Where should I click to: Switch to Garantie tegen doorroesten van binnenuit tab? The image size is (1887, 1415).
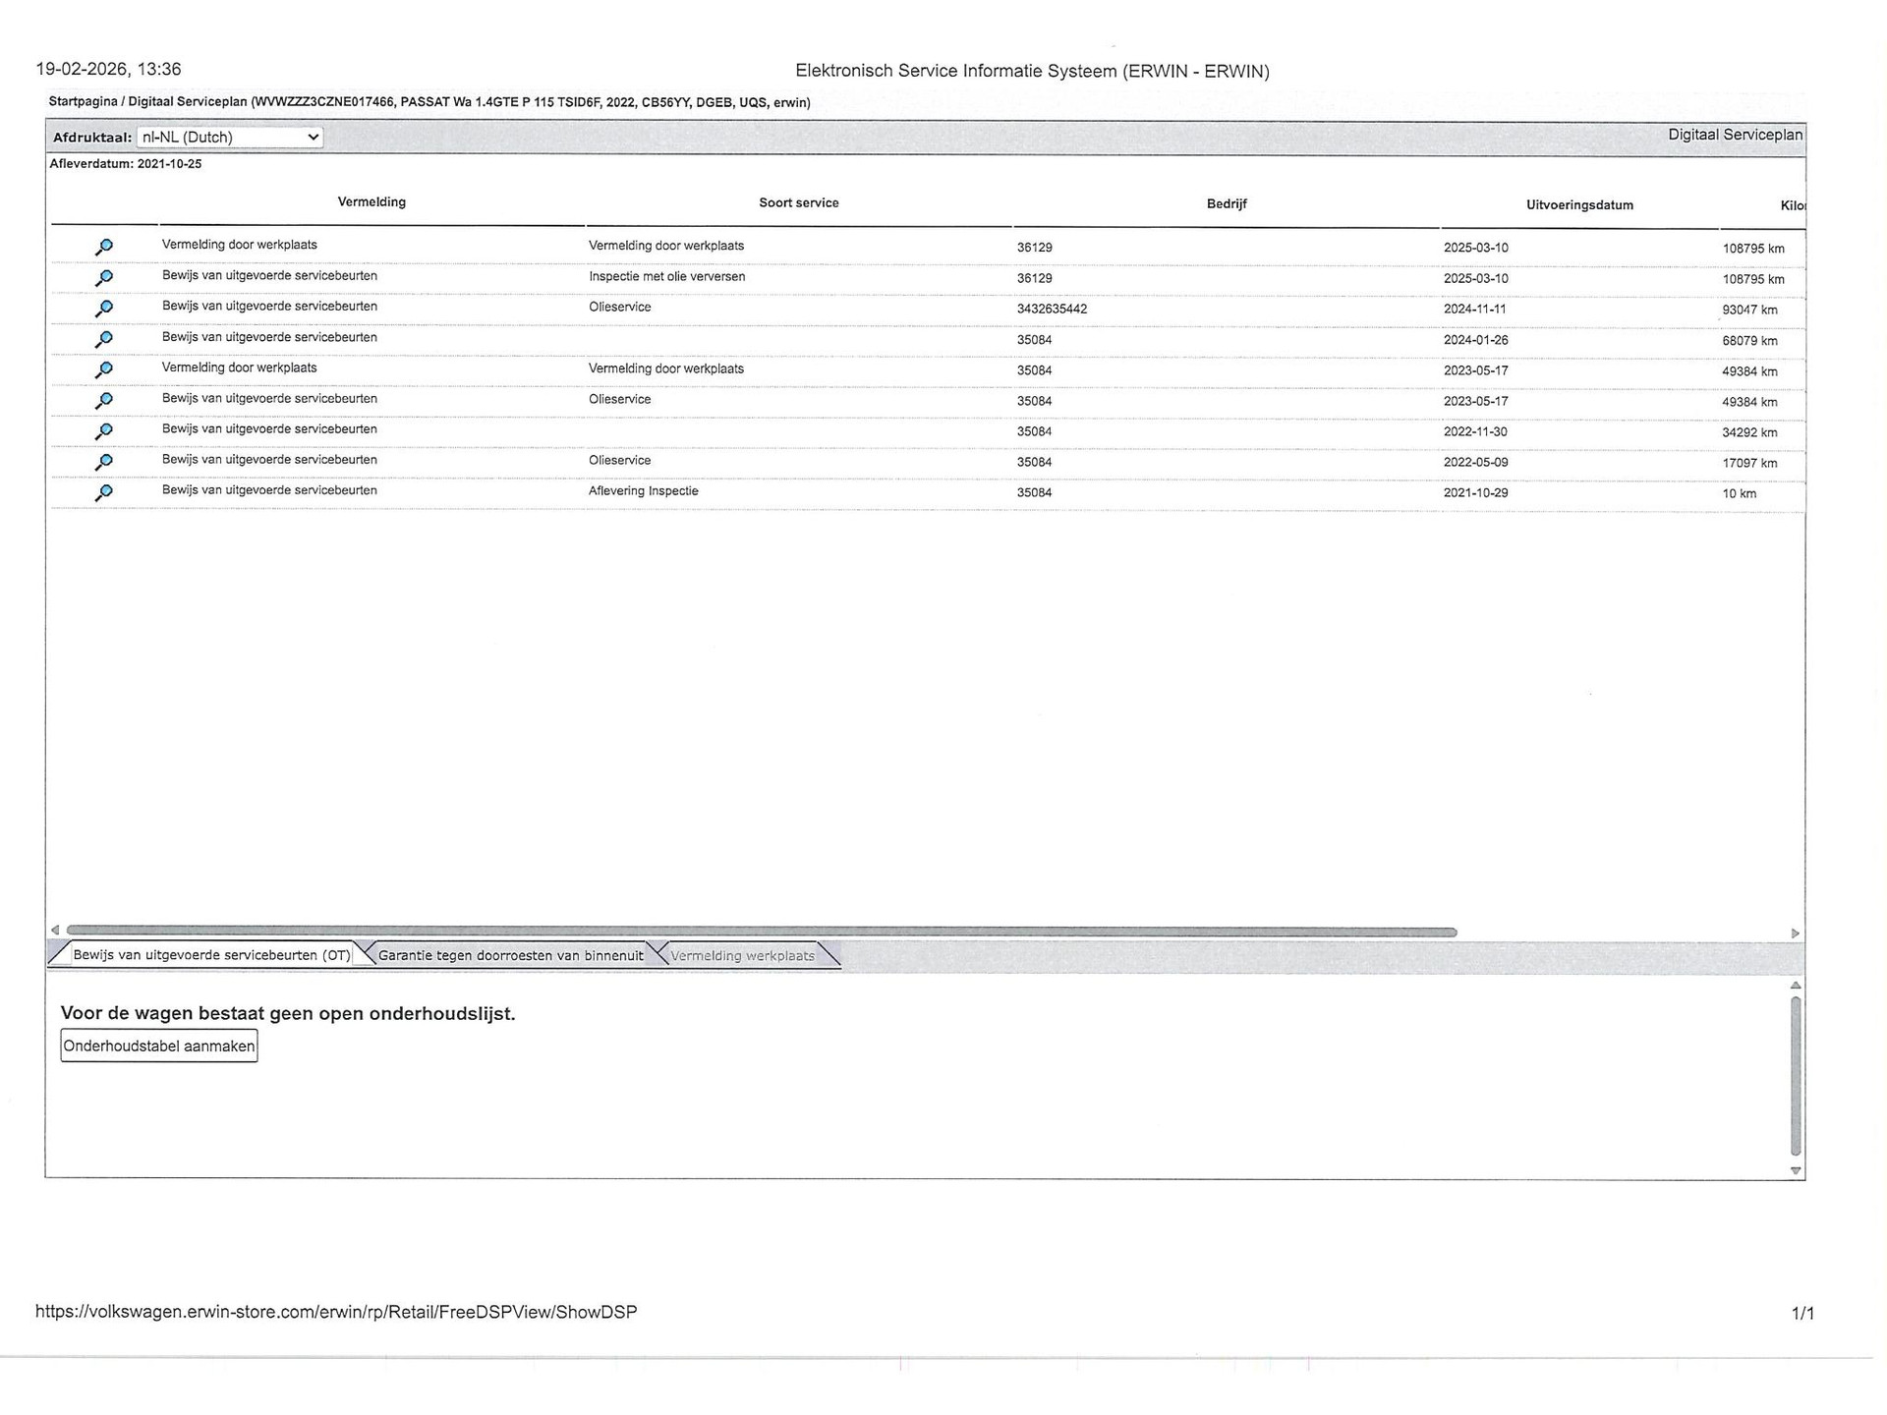510,955
